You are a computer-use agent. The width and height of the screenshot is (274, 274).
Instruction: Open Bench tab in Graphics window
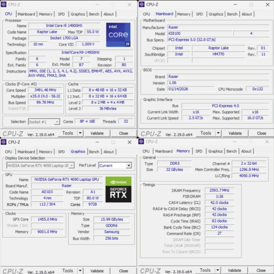(x=94, y=152)
